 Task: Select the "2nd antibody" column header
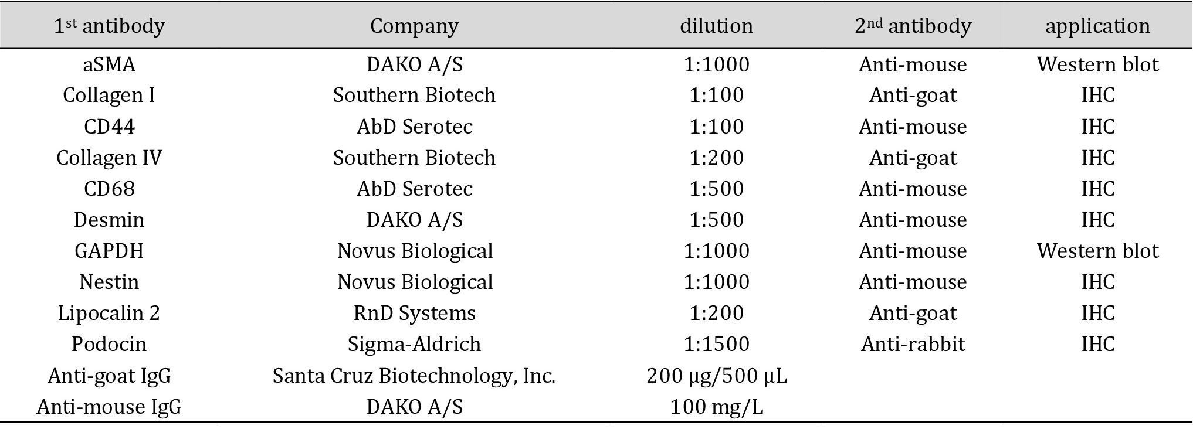tap(913, 26)
